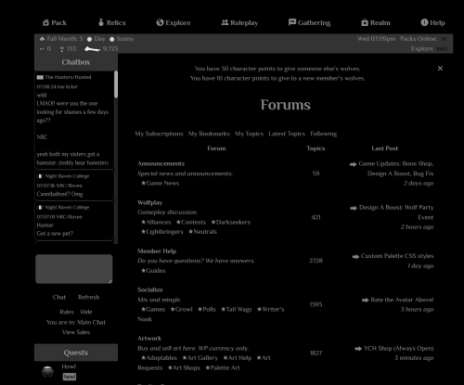The image size is (464, 385).
Task: Open the Artwork forum
Action: pos(149,339)
